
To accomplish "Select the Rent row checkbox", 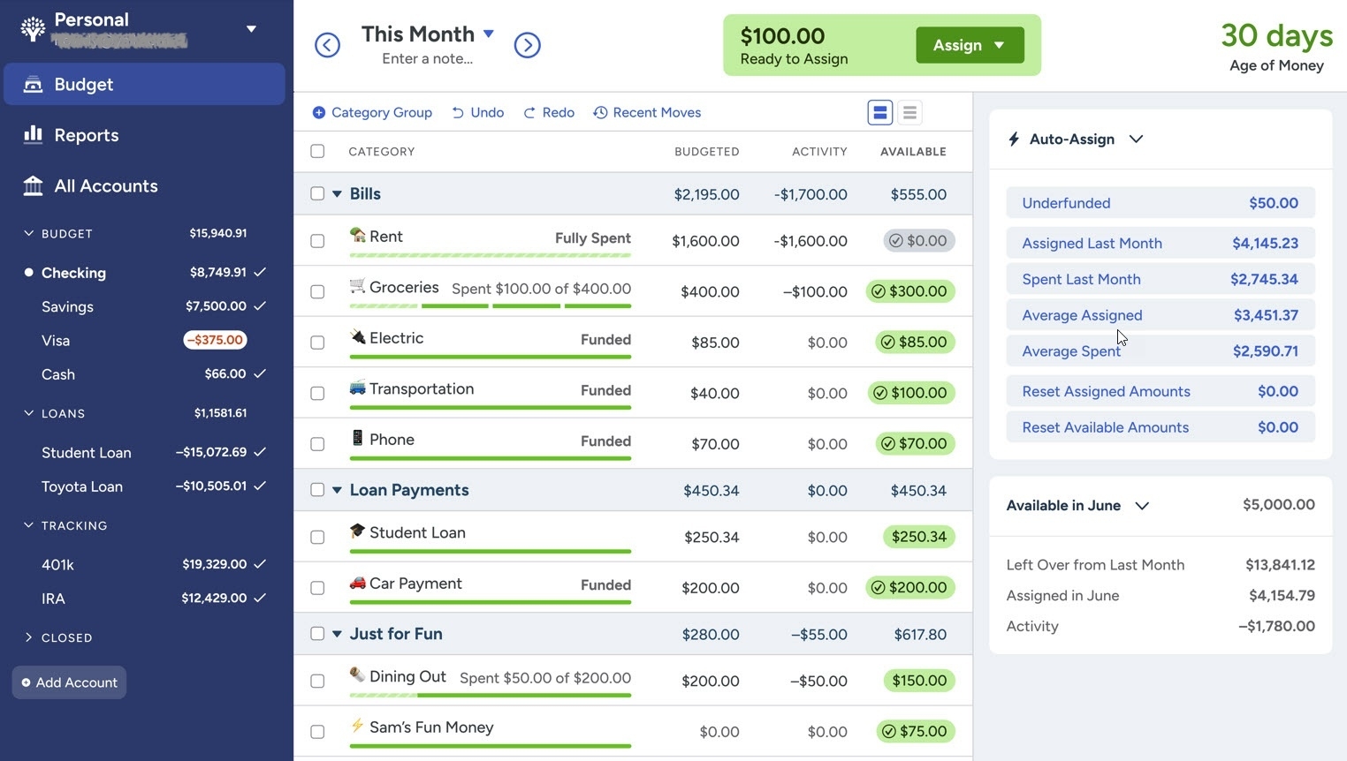I will click(317, 241).
